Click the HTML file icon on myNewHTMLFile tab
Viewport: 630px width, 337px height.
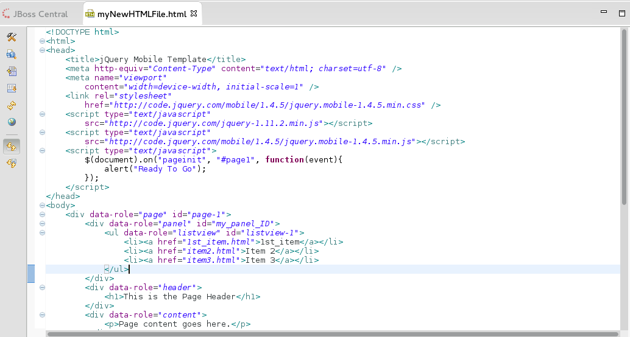(90, 14)
